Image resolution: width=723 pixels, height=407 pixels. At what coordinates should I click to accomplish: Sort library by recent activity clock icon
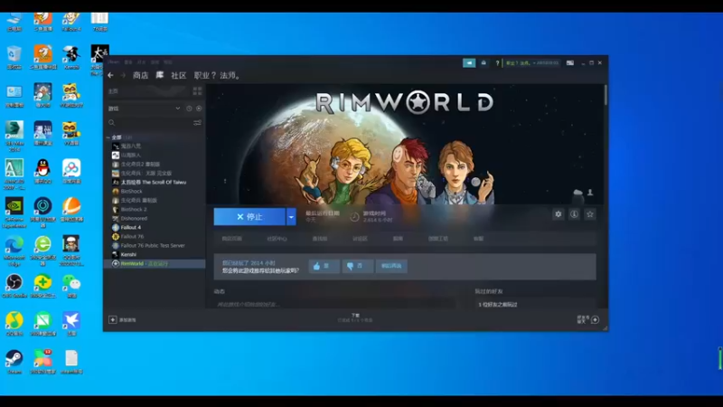[189, 109]
